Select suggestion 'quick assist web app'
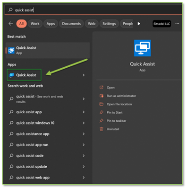The width and height of the screenshot is (187, 189). click(x=33, y=177)
